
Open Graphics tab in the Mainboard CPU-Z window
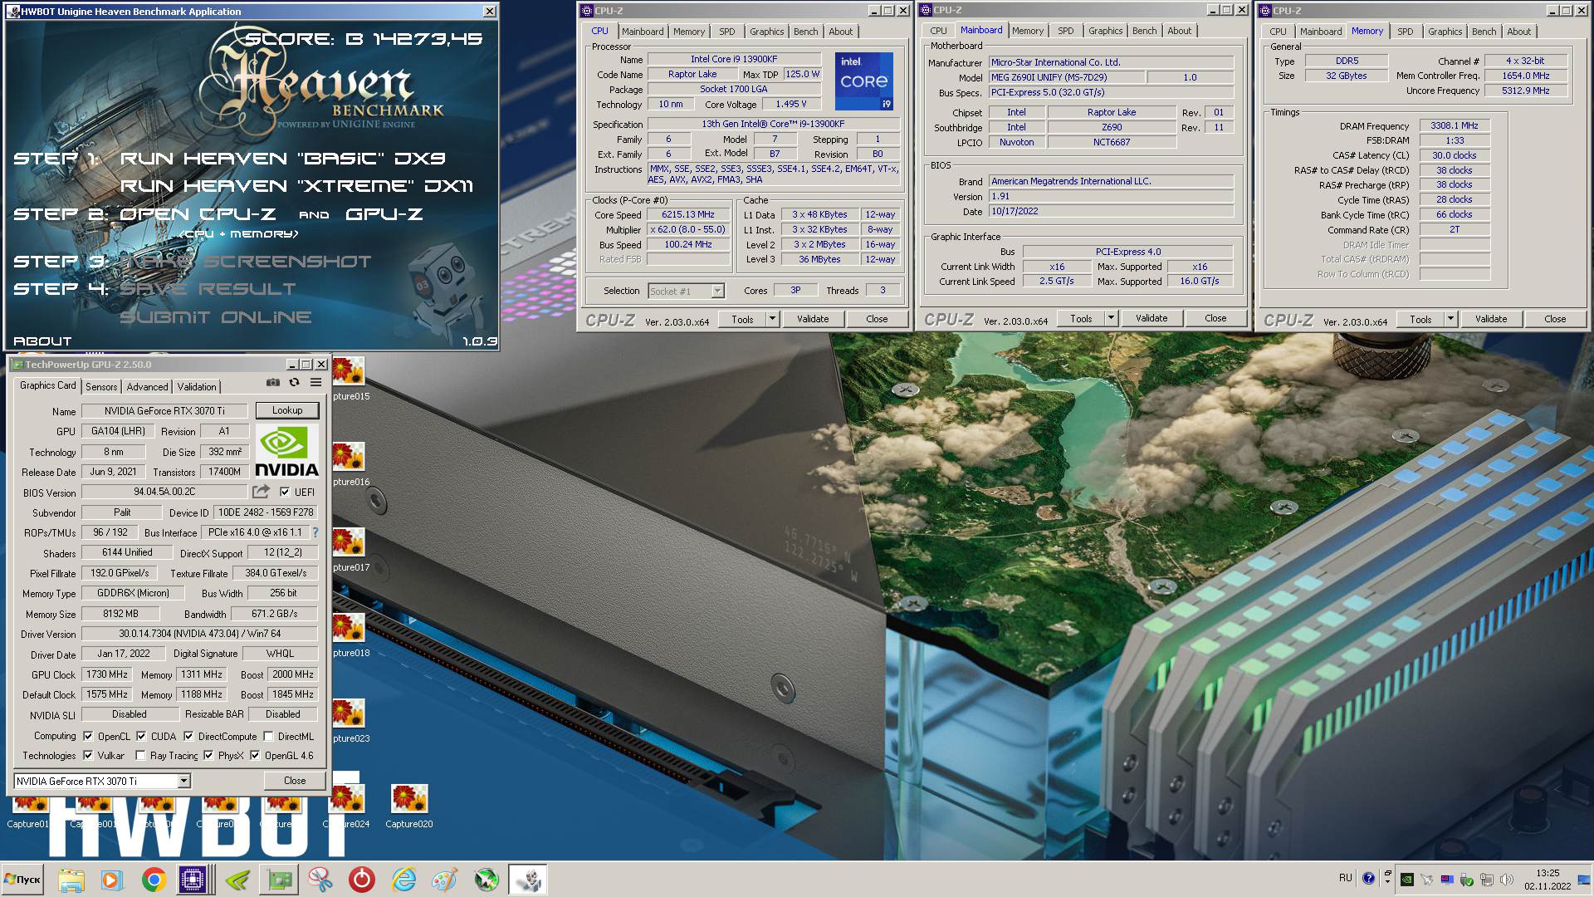[1105, 31]
